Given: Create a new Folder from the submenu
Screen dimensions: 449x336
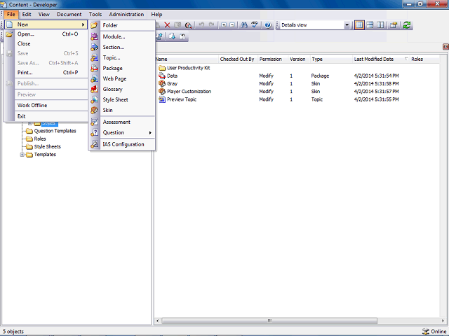Looking at the screenshot, I should tap(122, 25).
